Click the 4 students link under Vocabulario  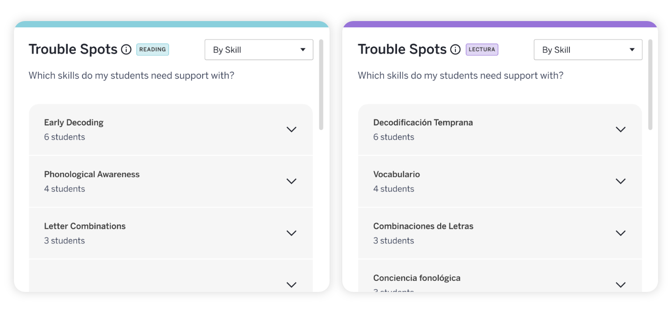[394, 189]
